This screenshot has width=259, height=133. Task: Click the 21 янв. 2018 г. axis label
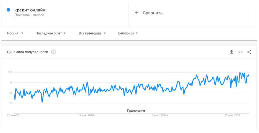pos(233,115)
